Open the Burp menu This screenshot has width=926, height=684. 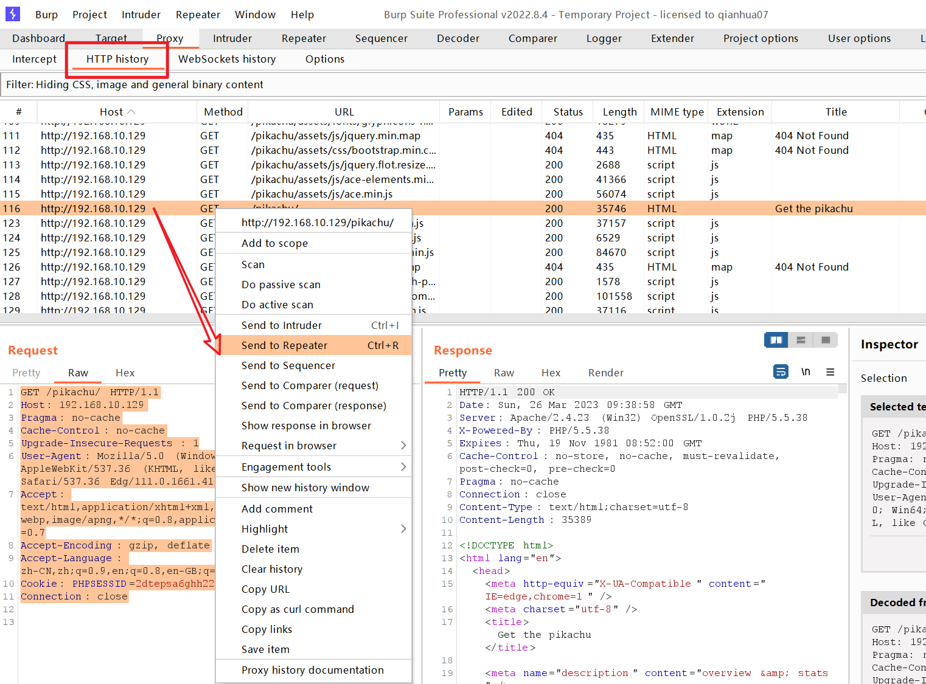pos(46,15)
